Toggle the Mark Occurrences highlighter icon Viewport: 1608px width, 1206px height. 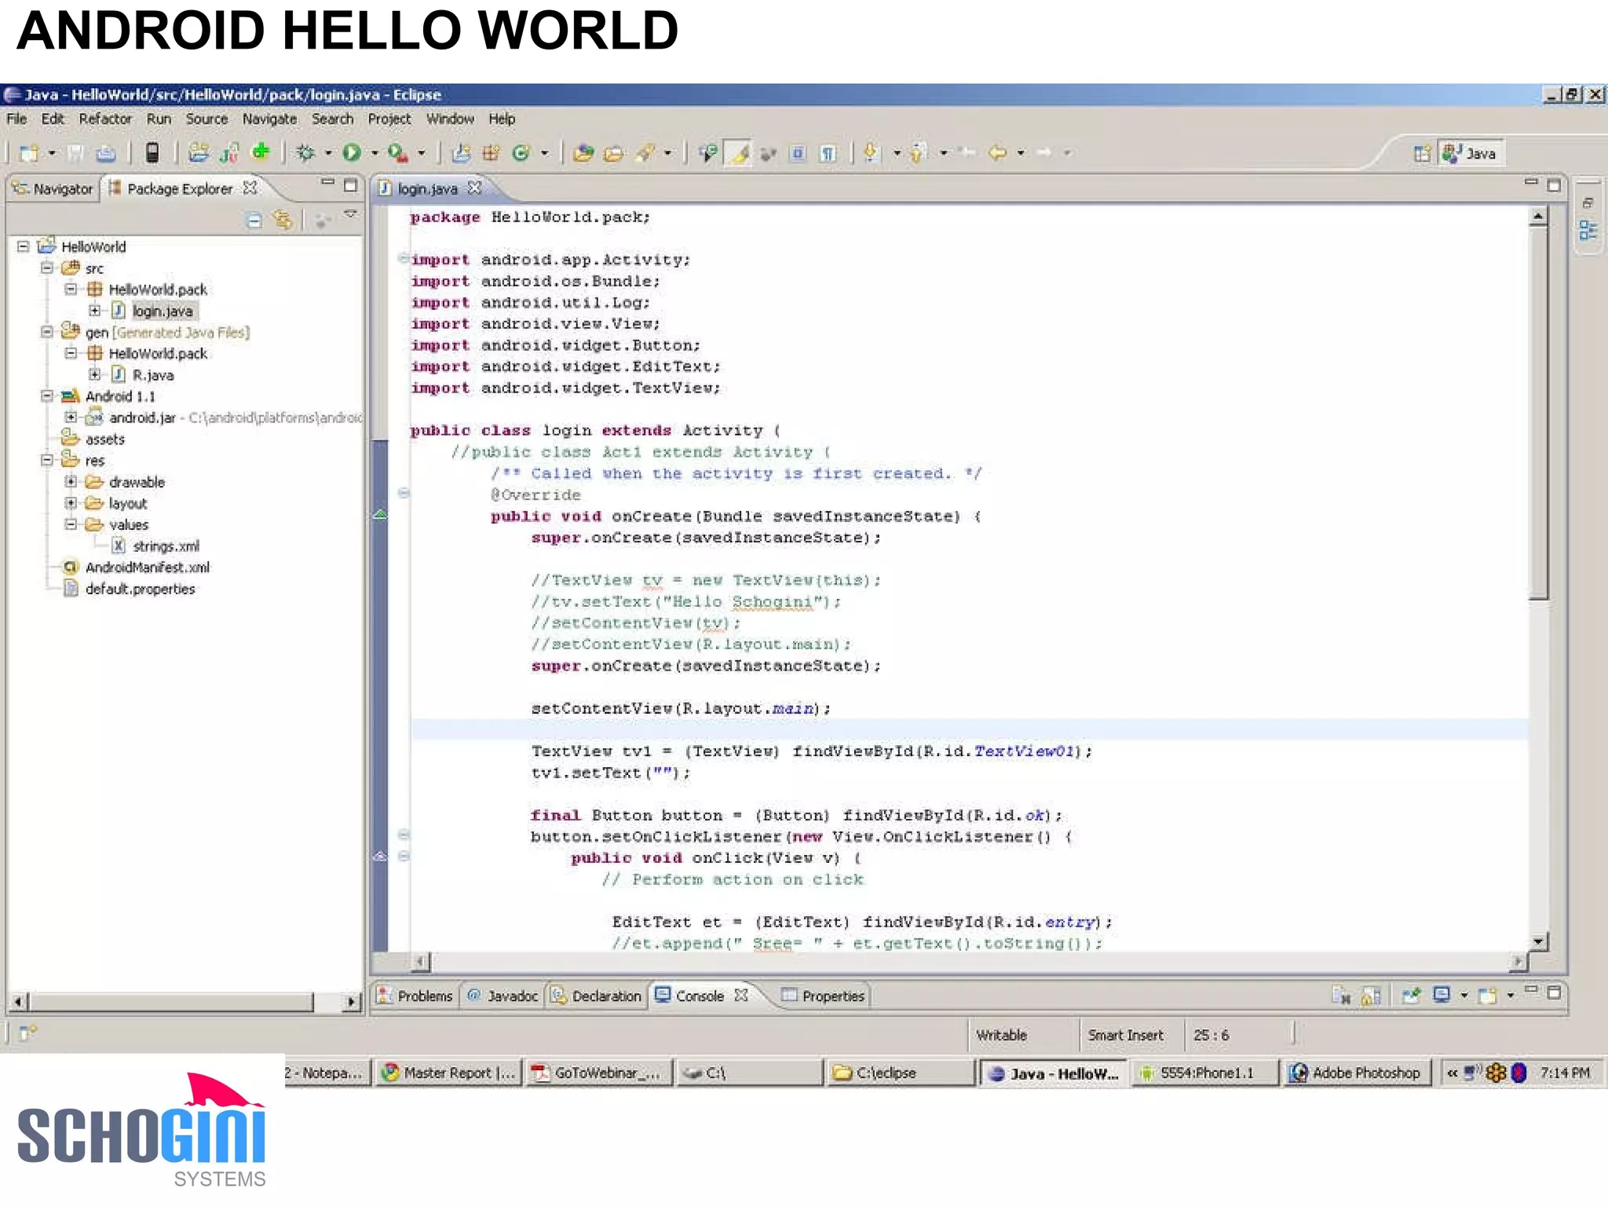(x=739, y=152)
